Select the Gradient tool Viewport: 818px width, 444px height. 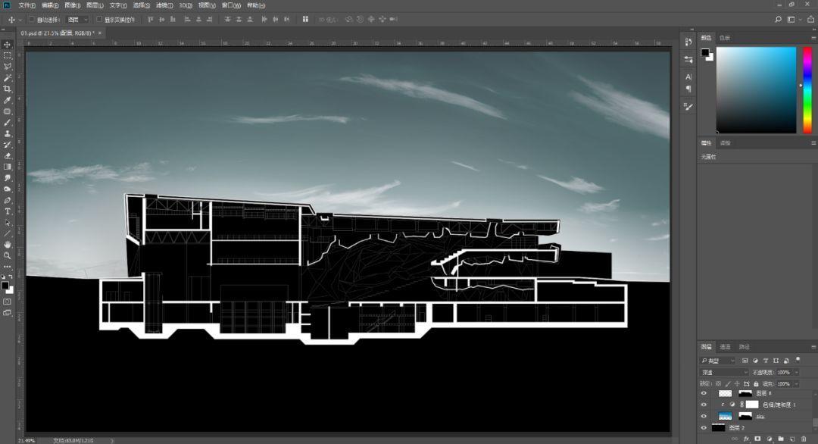pos(8,167)
